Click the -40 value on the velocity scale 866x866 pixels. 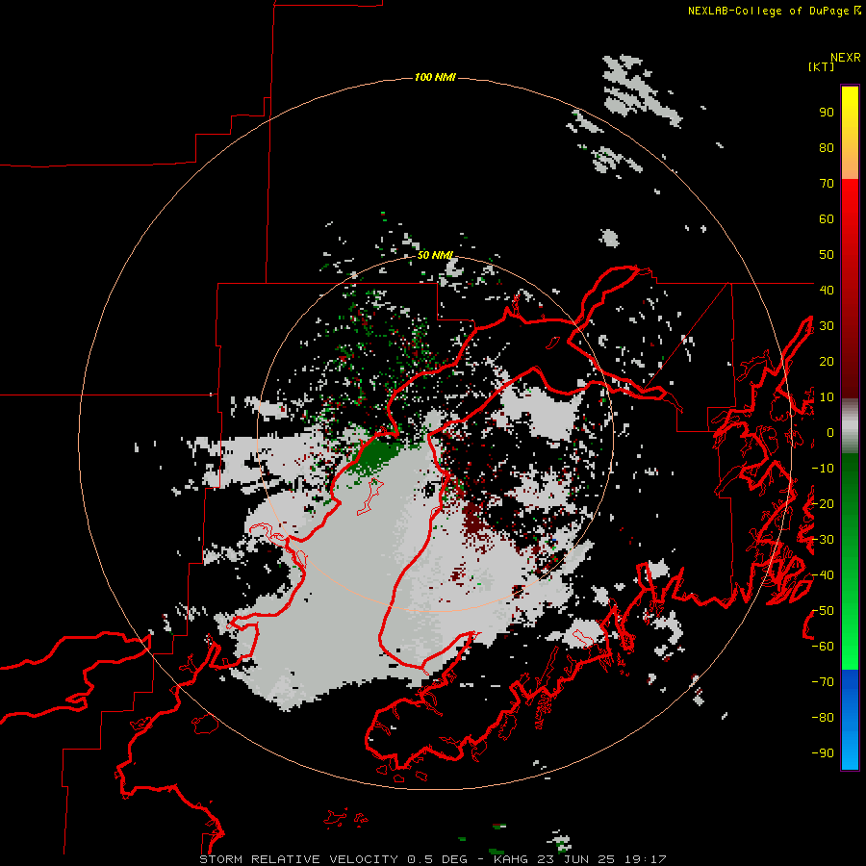(x=823, y=575)
